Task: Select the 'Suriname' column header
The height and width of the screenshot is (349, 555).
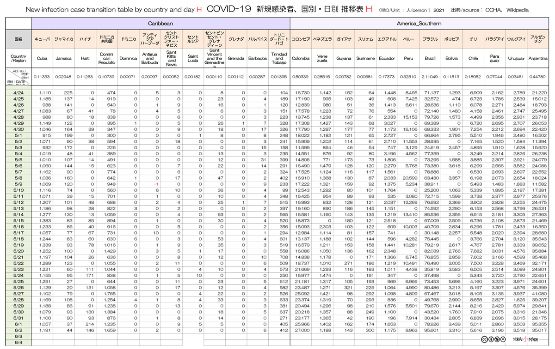Action: (365, 59)
